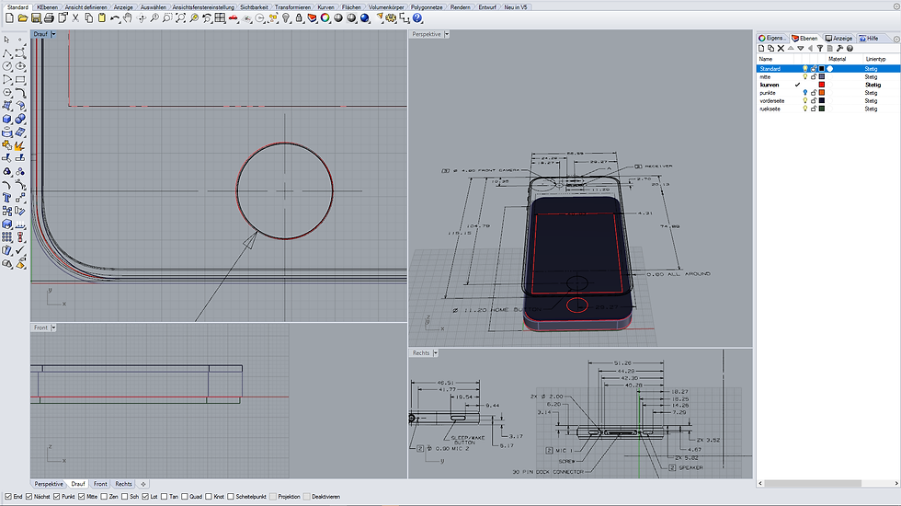Screen dimensions: 901x506
Task: Select the Box solid tool in the sidebar
Action: [7, 119]
